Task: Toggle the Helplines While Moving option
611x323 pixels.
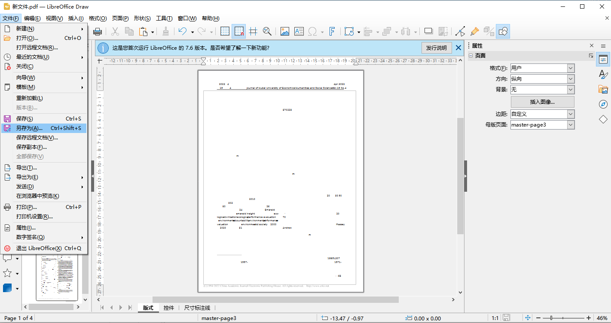Action: tap(254, 31)
